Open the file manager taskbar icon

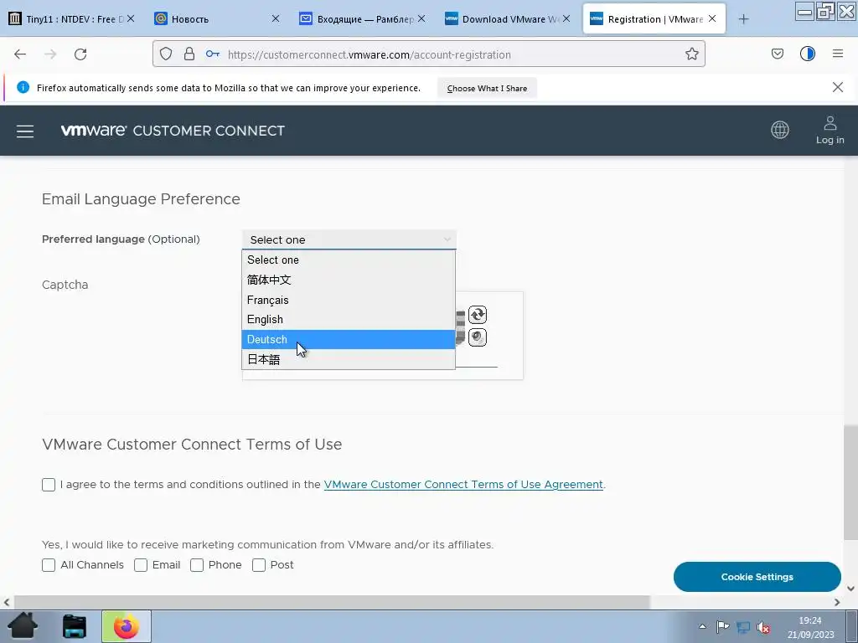75,626
